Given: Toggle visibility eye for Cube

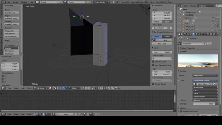Looking at the screenshot, I should (x=212, y=21).
